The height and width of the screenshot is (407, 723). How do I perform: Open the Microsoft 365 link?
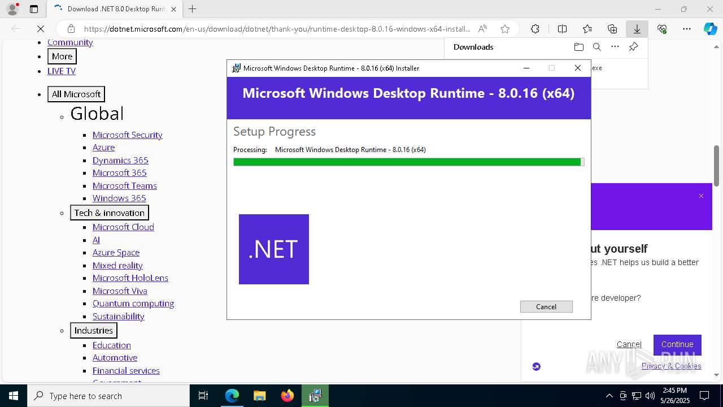(120, 172)
